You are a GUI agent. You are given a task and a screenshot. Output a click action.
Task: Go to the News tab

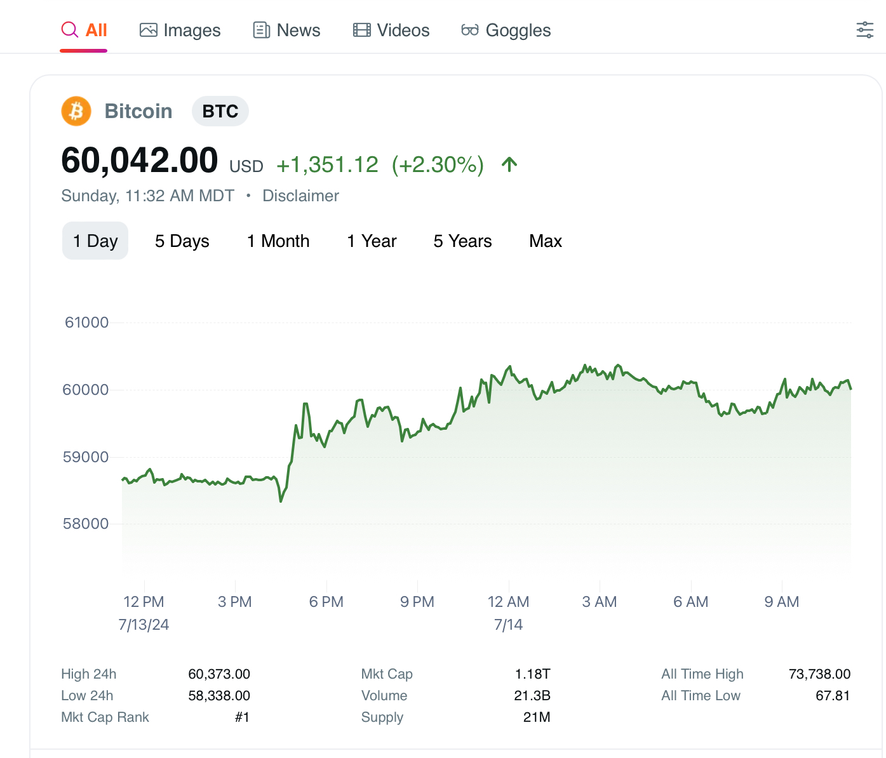click(x=287, y=30)
